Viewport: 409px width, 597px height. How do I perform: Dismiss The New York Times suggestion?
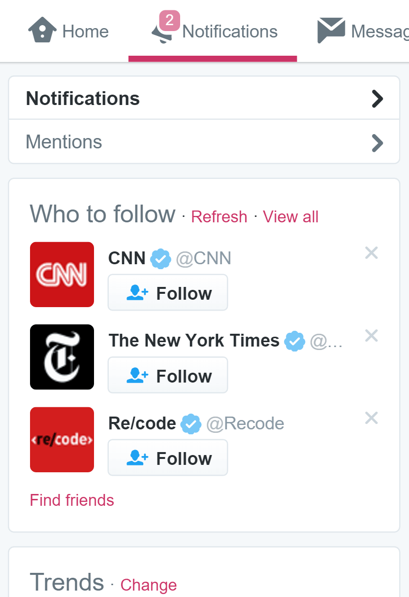371,336
